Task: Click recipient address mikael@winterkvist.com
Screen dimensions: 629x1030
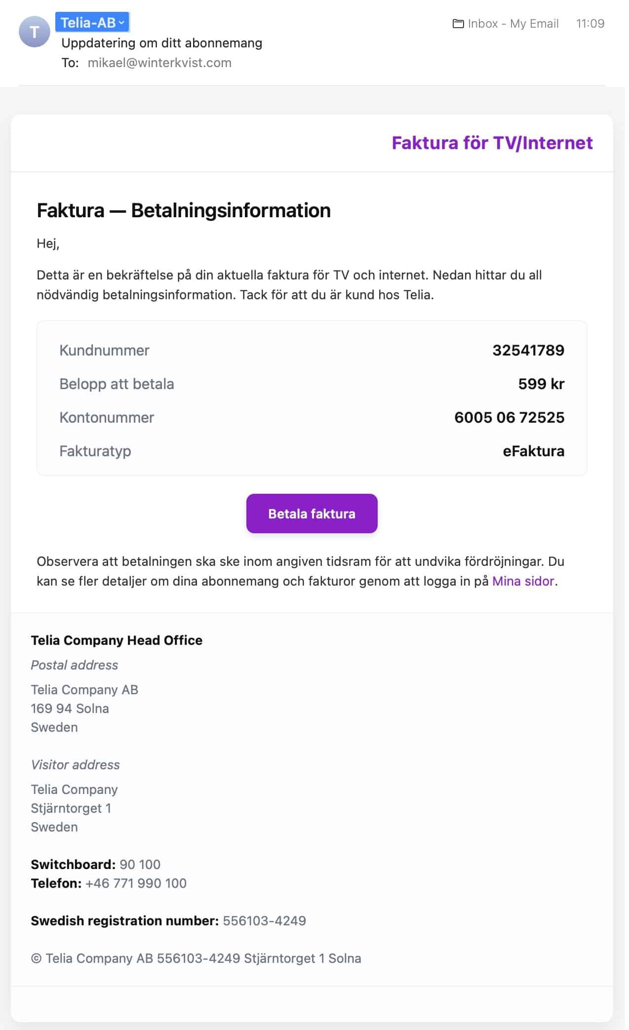Action: 159,63
